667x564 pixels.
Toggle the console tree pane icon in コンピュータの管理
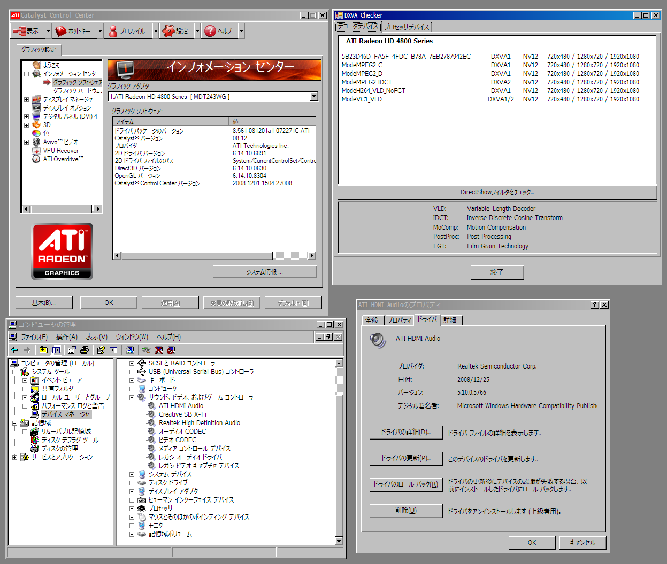tap(56, 350)
